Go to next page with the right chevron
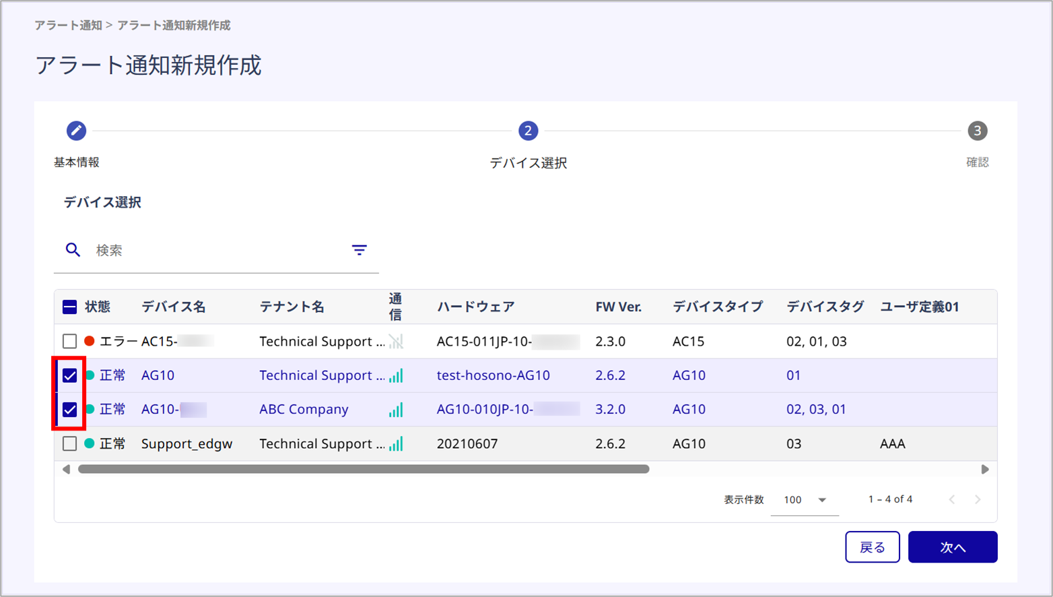Screen dimensions: 1053x597 click(x=978, y=499)
